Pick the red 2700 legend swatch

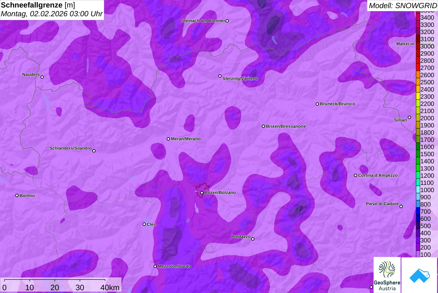coord(418,68)
